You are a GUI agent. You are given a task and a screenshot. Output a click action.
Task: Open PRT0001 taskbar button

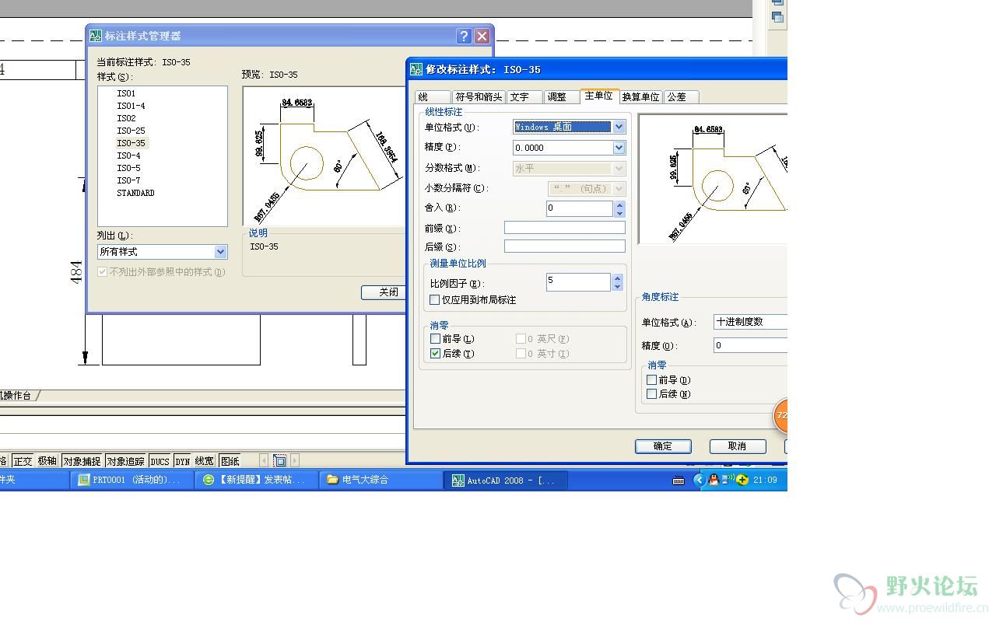point(131,480)
